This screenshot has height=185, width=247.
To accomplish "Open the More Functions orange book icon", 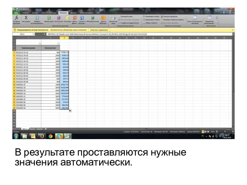I will pos(103,17).
